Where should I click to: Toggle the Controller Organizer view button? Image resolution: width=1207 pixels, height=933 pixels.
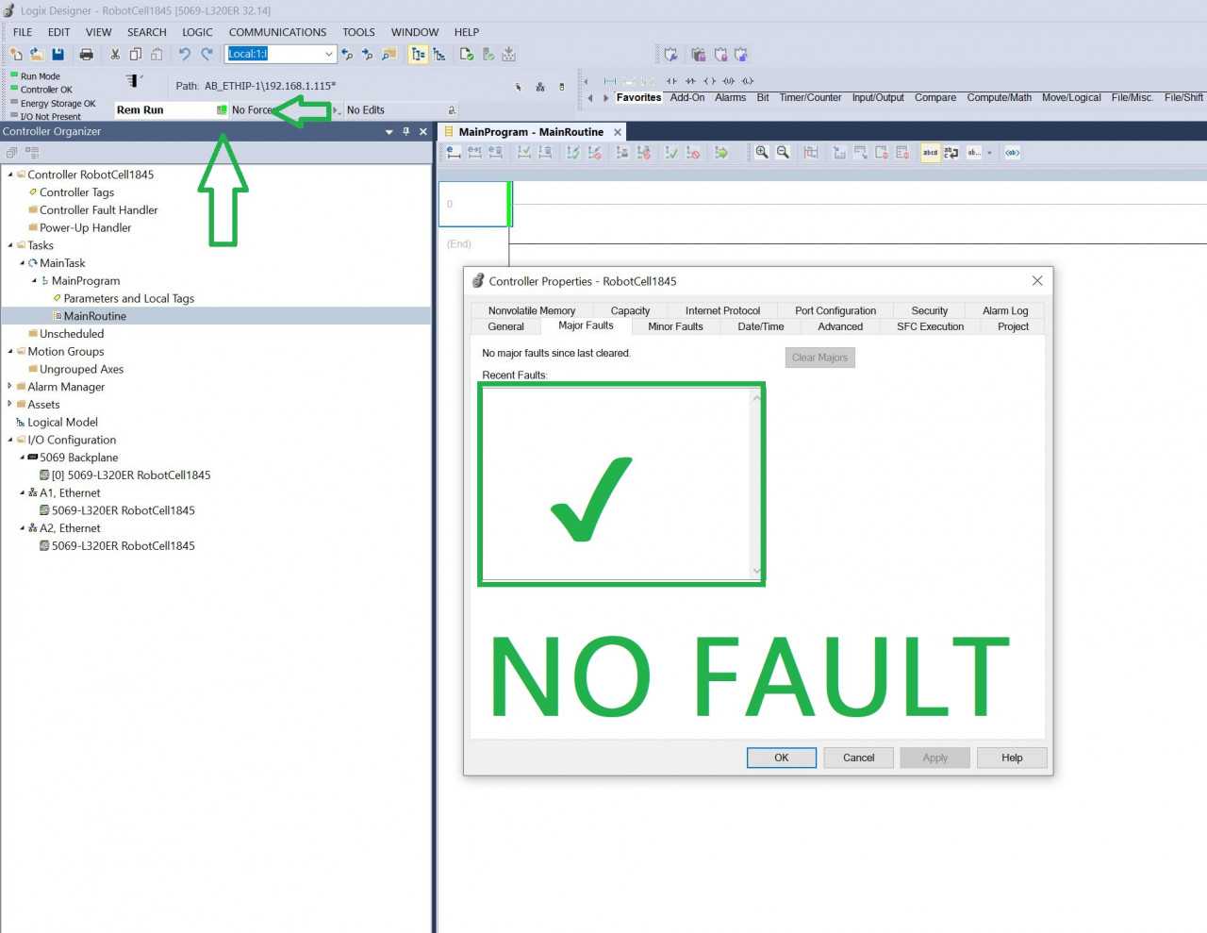418,55
